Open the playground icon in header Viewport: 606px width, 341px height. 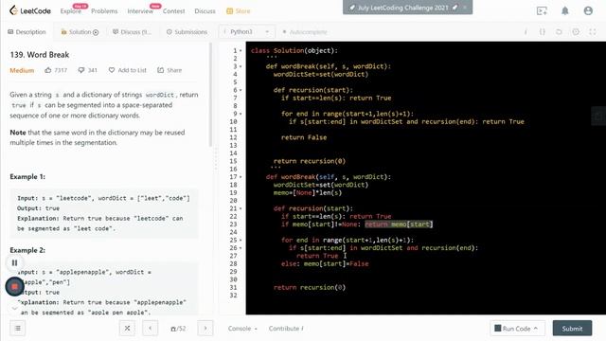[542, 10]
